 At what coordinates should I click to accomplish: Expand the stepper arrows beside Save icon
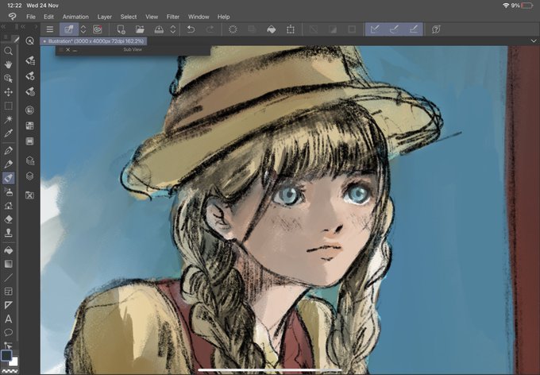pyautogui.click(x=173, y=29)
